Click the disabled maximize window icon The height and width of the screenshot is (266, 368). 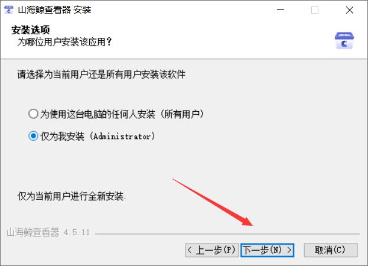(x=315, y=10)
